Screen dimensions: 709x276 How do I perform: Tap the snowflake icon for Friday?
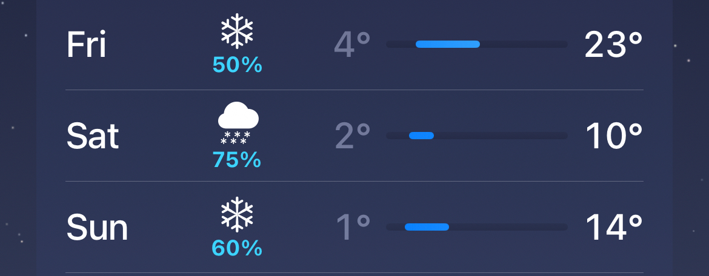(237, 31)
